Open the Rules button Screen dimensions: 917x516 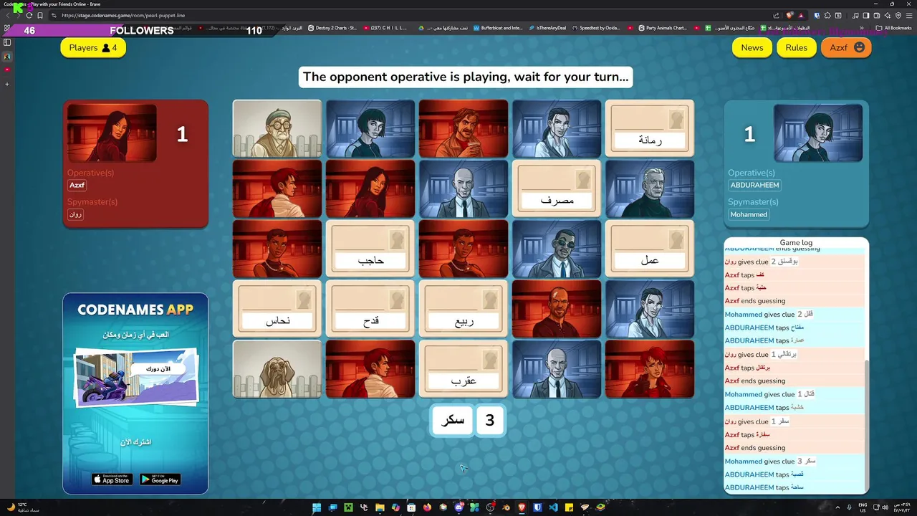click(796, 47)
